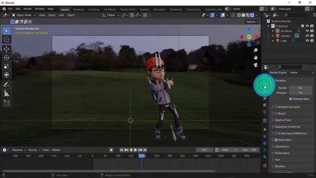Viewport: 316px width, 178px height.
Task: Open timeline Marker menu
Action: [x=56, y=150]
